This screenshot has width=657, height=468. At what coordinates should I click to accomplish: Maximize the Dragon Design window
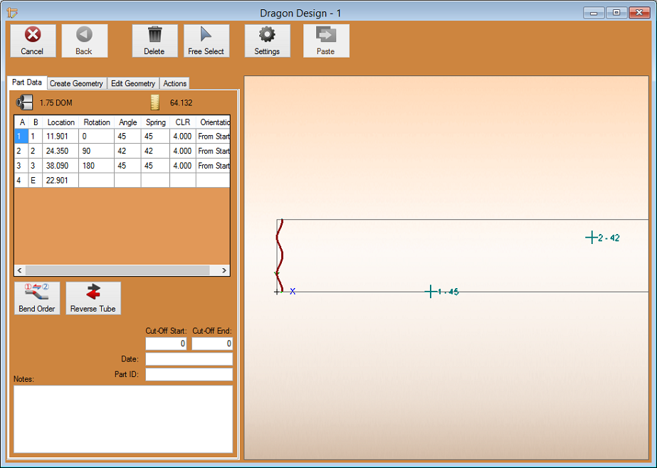point(616,13)
